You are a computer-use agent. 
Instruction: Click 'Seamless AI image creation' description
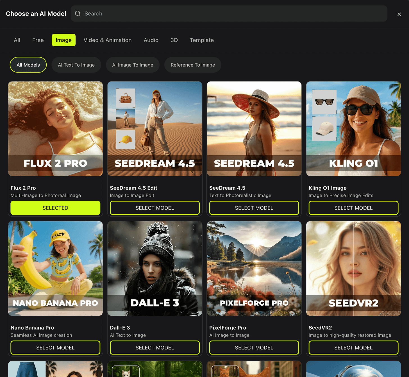click(x=41, y=335)
